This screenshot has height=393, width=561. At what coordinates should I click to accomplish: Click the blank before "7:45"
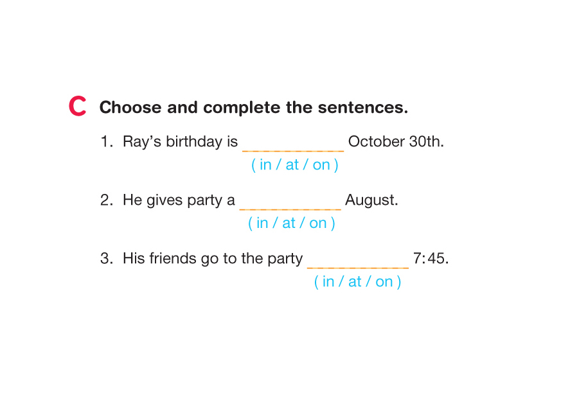coord(357,262)
